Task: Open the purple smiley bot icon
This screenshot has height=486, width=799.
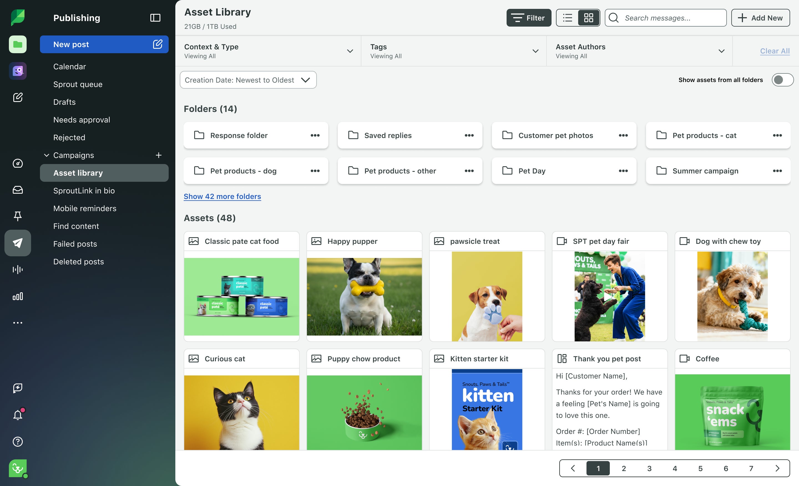Action: click(17, 71)
